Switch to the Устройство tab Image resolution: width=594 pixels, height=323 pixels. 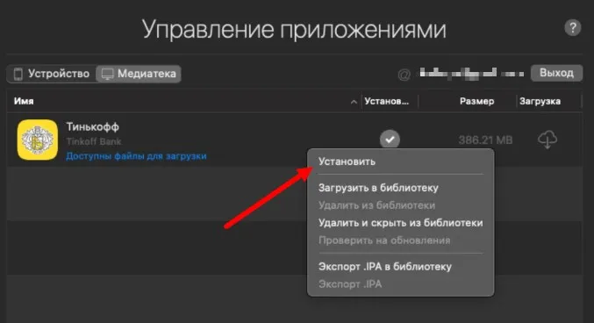coord(52,74)
